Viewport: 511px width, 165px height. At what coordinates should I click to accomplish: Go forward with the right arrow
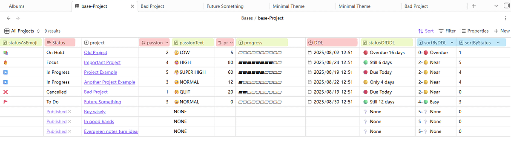point(17,18)
